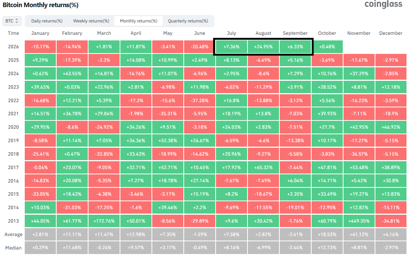Click the +24.95% August 2026 cell
Image resolution: width=420 pixels, height=257 pixels.
coord(263,47)
